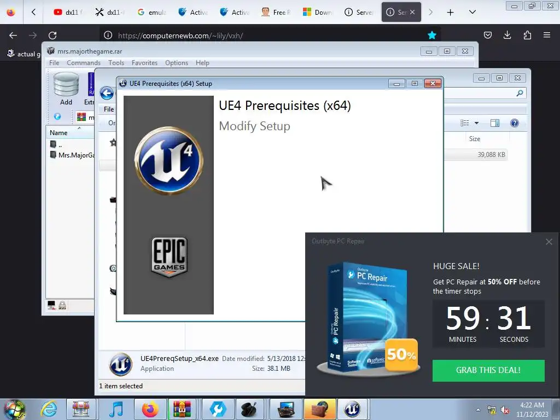Open the network tray icon

tap(492, 410)
